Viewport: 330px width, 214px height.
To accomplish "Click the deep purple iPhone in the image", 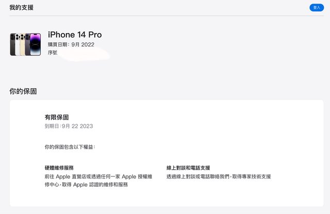I will [x=36, y=44].
